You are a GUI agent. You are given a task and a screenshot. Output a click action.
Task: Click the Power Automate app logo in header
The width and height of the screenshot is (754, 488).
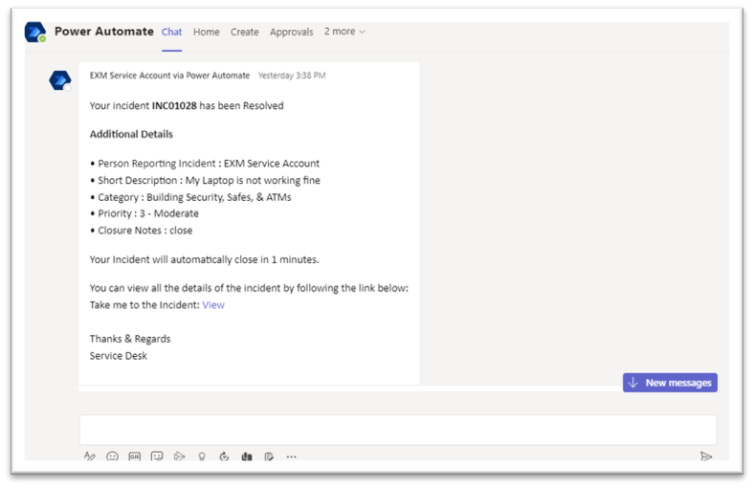pyautogui.click(x=35, y=33)
